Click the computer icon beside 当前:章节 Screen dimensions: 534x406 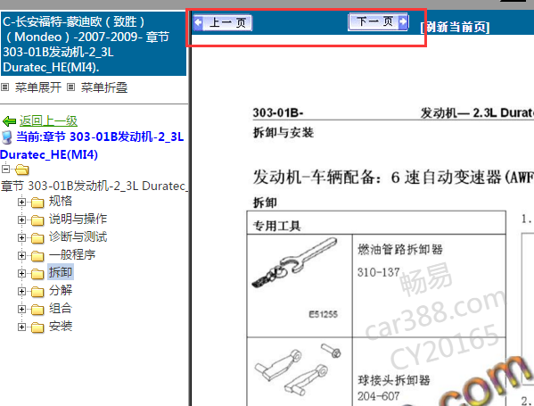pyautogui.click(x=7, y=137)
